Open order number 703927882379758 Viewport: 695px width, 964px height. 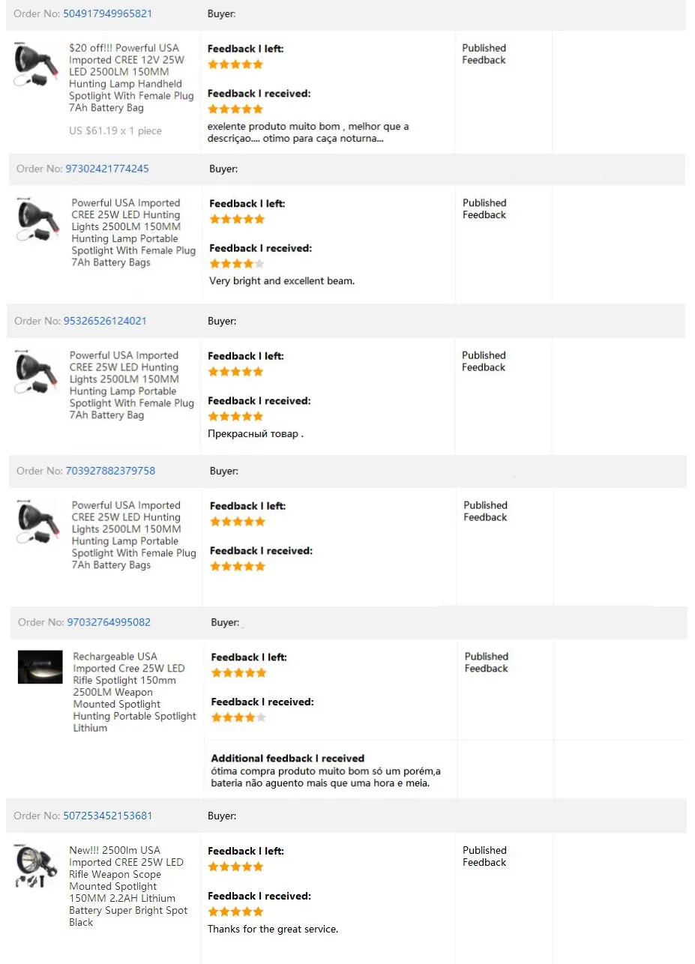tap(110, 471)
